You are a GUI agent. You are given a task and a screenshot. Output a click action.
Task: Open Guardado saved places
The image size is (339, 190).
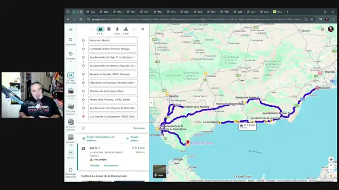70,42
